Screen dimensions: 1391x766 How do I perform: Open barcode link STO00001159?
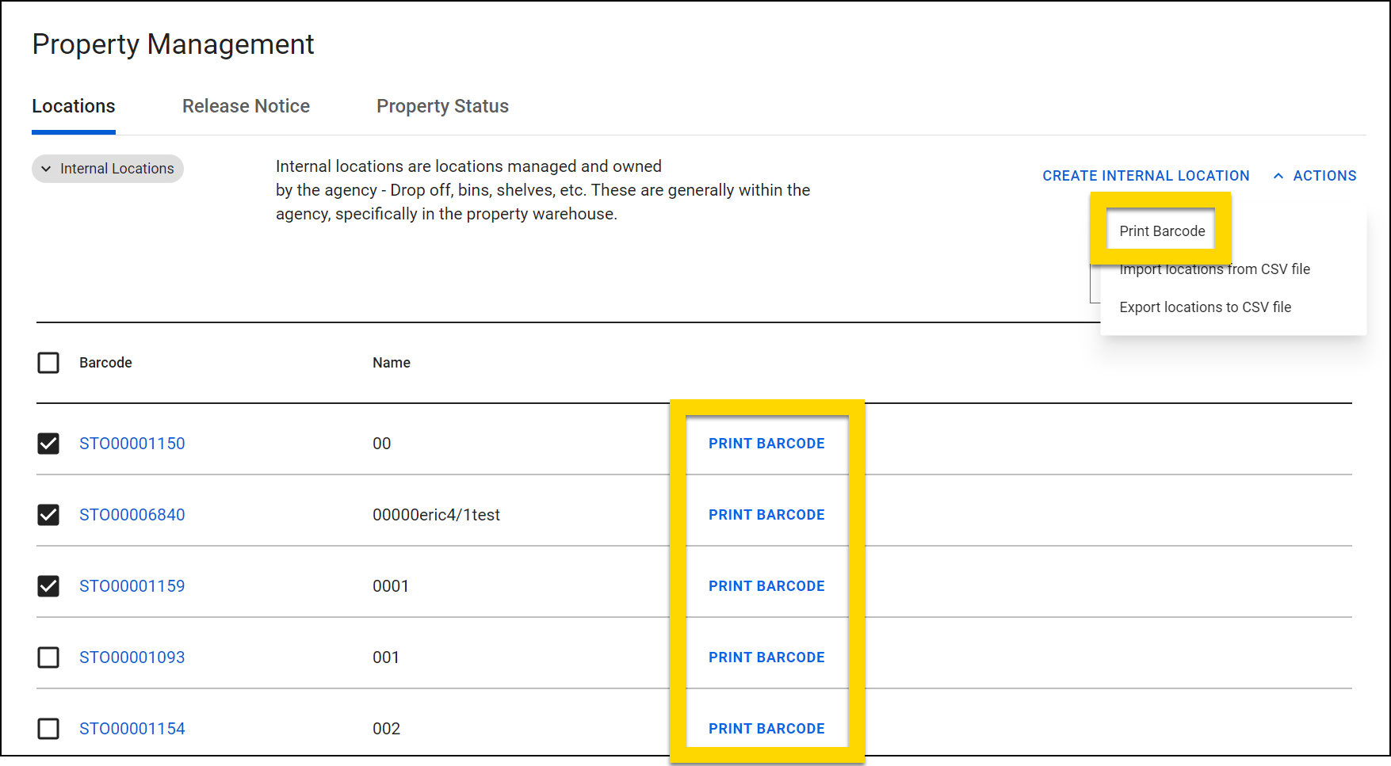[x=132, y=586]
